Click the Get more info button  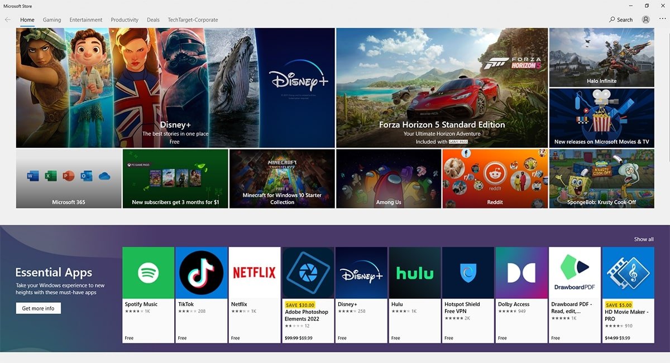pyautogui.click(x=38, y=308)
